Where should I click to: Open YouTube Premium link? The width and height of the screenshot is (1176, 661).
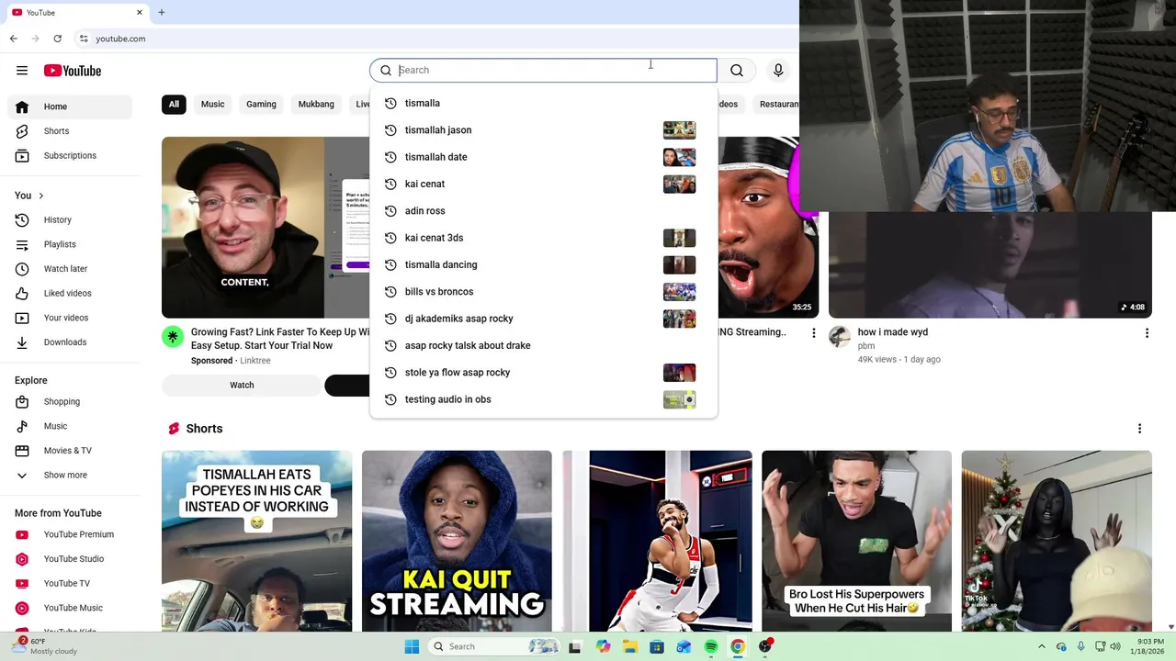[70, 534]
